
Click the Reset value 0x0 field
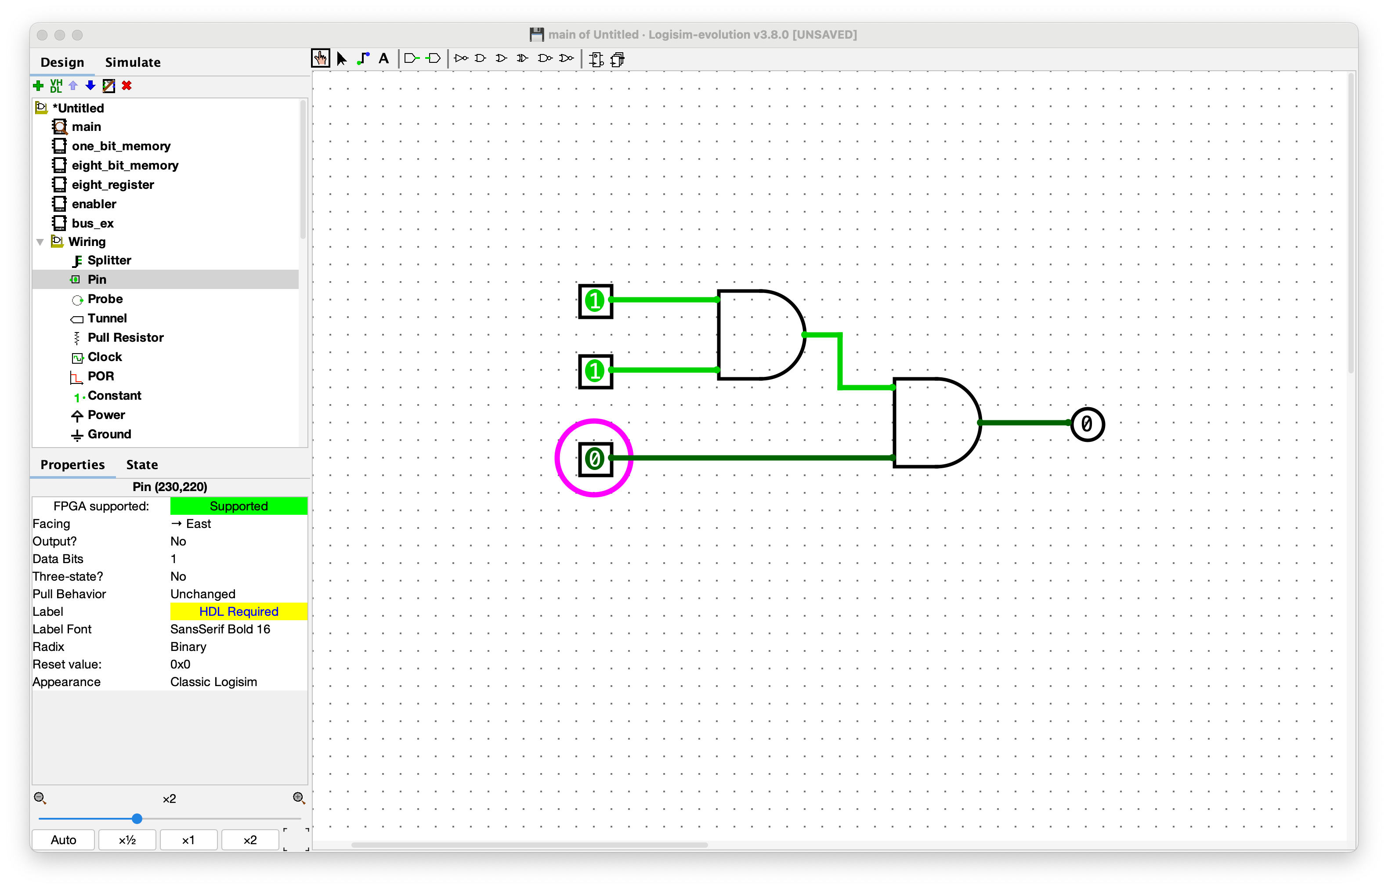[x=239, y=665]
